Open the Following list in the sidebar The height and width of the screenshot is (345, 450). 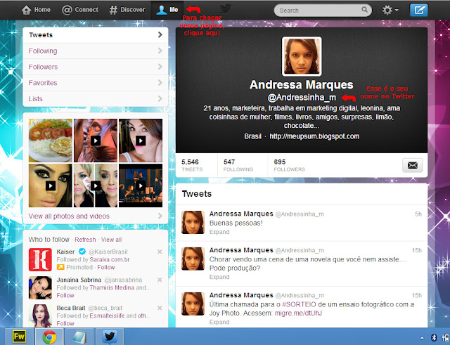point(96,51)
